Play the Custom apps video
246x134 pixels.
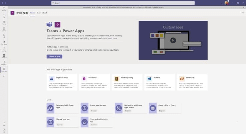173,40
